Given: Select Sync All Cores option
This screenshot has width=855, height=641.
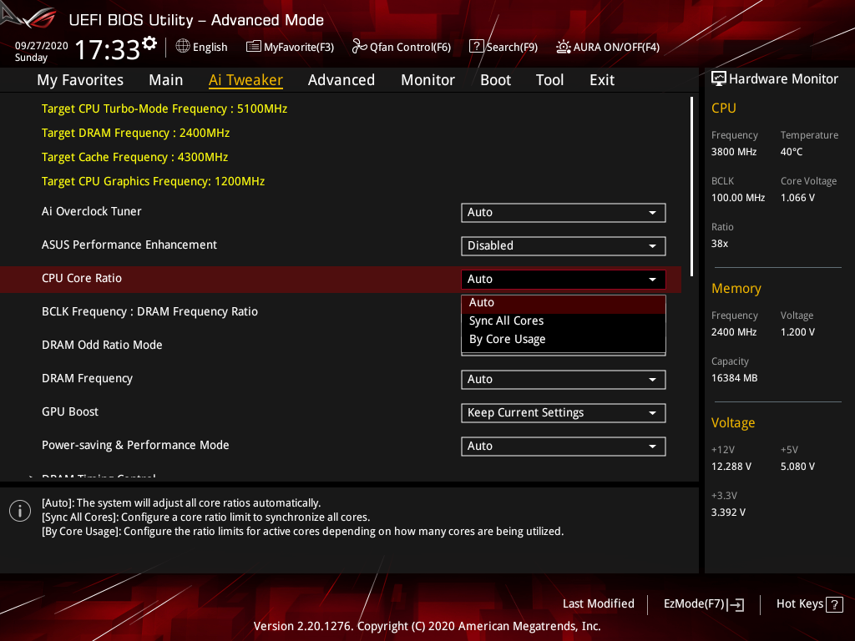Looking at the screenshot, I should (x=564, y=320).
